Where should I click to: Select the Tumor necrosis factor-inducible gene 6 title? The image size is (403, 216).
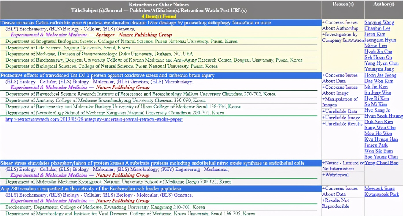click(136, 23)
